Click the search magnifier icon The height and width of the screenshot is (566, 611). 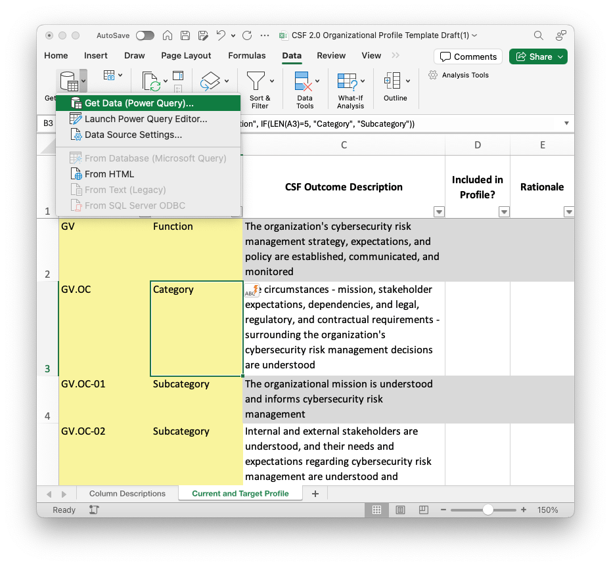tap(538, 35)
